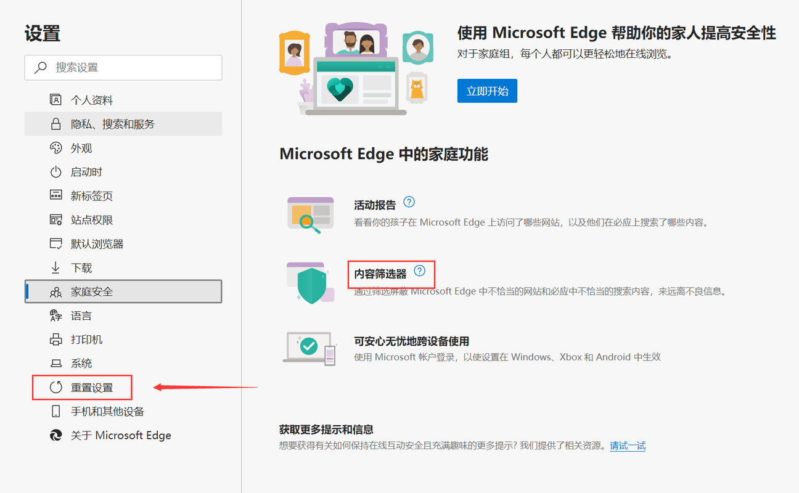Select 系统 in the settings sidebar
The width and height of the screenshot is (799, 493).
[x=81, y=364]
